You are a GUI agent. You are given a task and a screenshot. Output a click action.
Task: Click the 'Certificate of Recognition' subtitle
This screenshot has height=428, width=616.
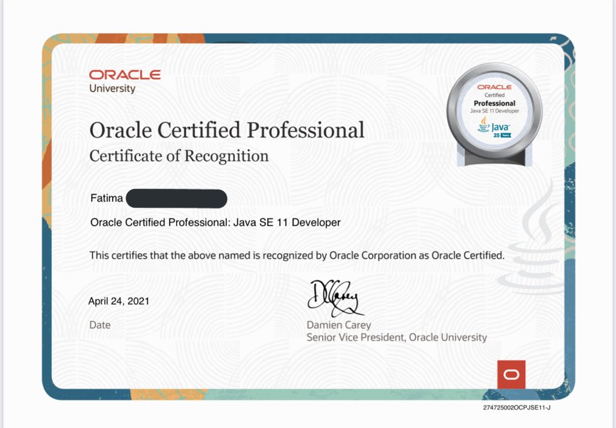179,156
